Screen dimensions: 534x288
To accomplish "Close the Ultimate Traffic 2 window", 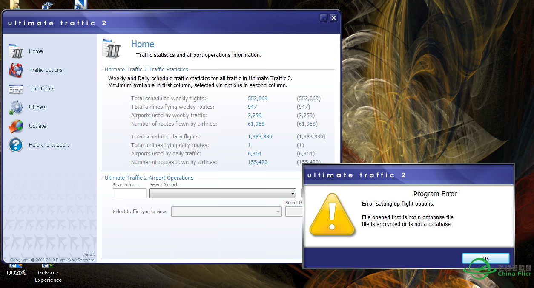I will click(333, 17).
